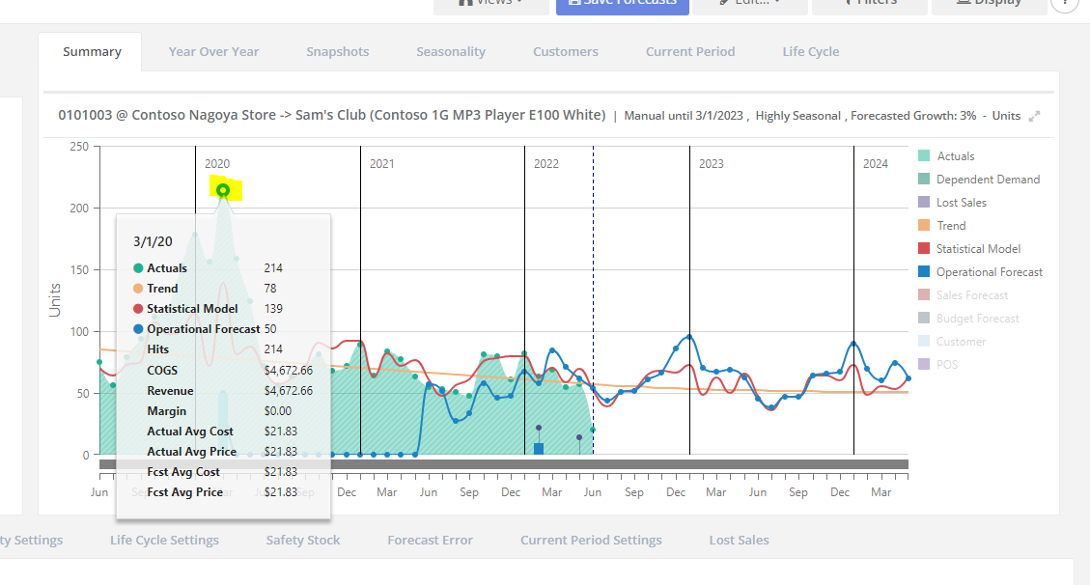The height and width of the screenshot is (585, 1090).
Task: Select the highlighted March 2020 data point
Action: (x=224, y=187)
